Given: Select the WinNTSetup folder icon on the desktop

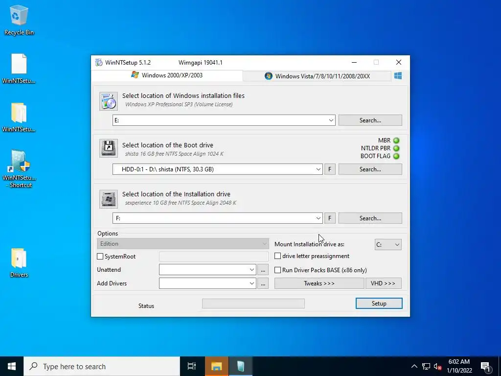Looking at the screenshot, I should 19,117.
